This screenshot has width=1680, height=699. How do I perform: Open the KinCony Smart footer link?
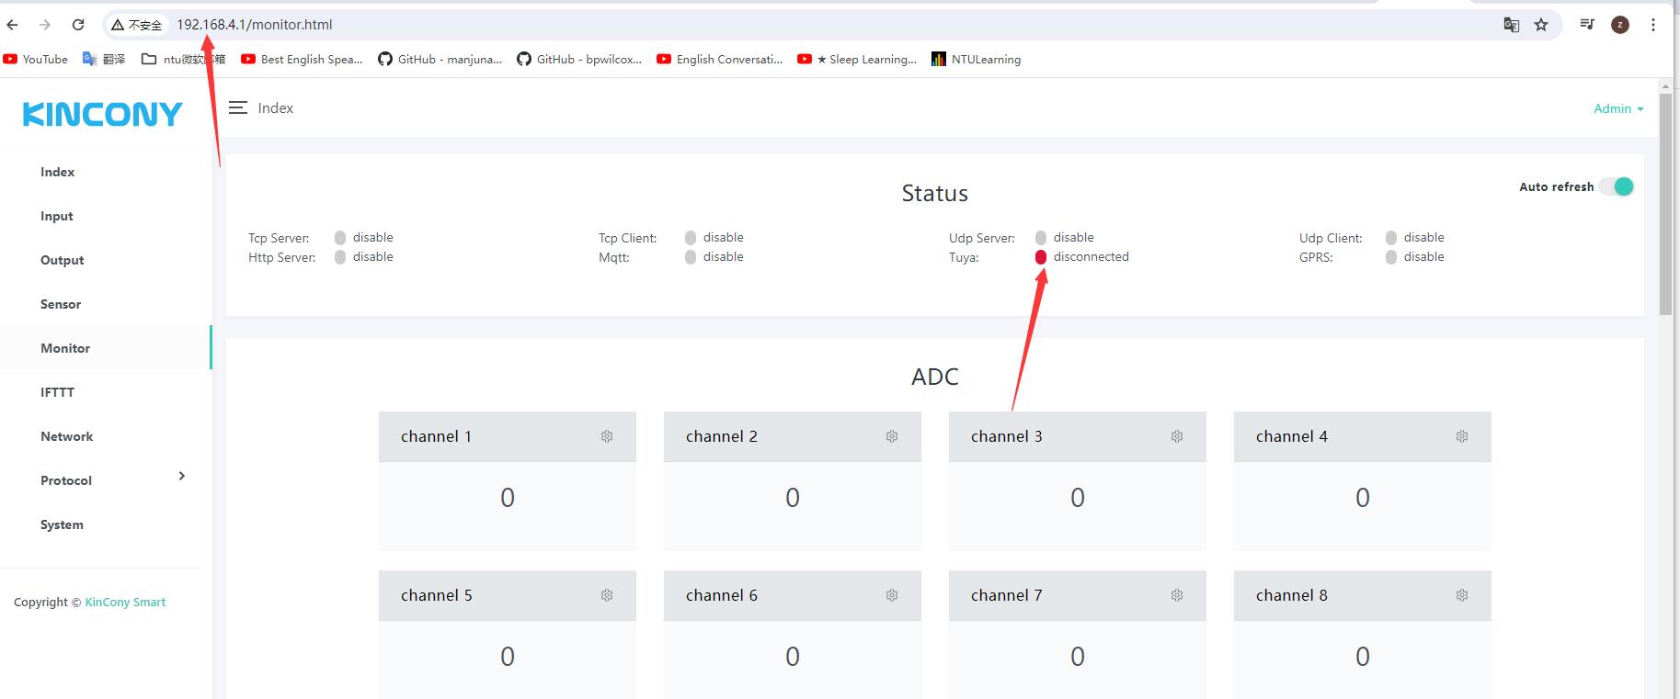point(125,603)
